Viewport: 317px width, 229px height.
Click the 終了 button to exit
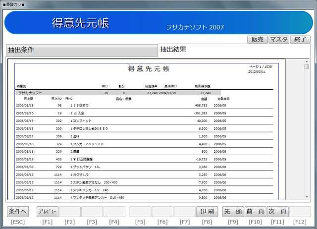coord(300,40)
